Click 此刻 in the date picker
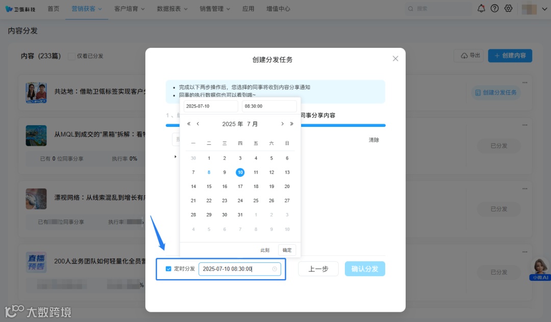Screen dimensions: 551x322 pyautogui.click(x=265, y=250)
